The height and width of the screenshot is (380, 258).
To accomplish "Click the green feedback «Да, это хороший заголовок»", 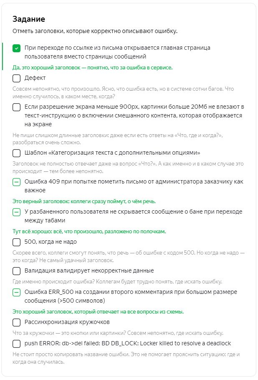I will (92, 68).
